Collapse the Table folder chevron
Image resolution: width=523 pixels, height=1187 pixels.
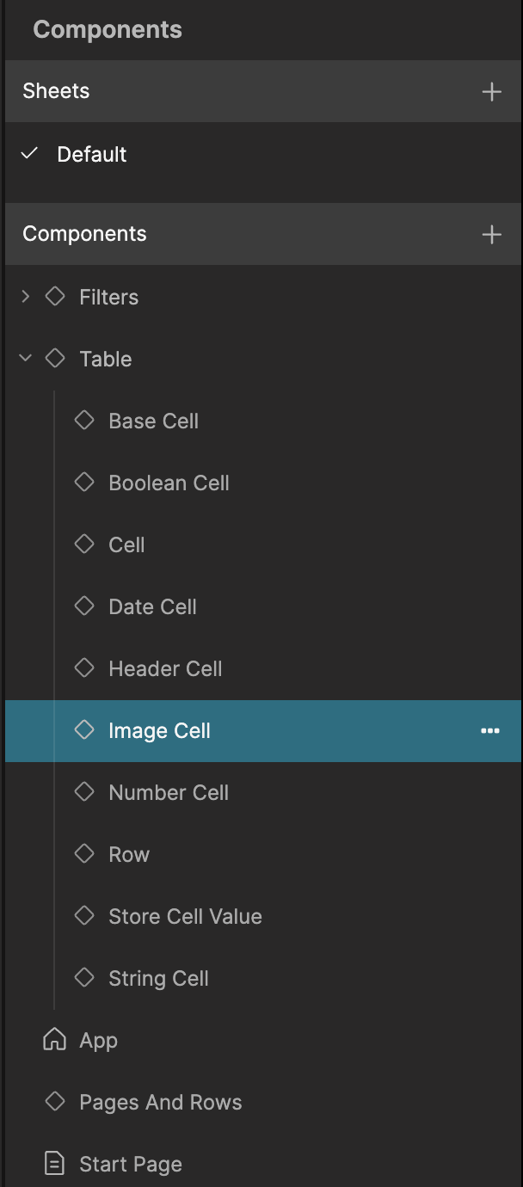(x=26, y=359)
